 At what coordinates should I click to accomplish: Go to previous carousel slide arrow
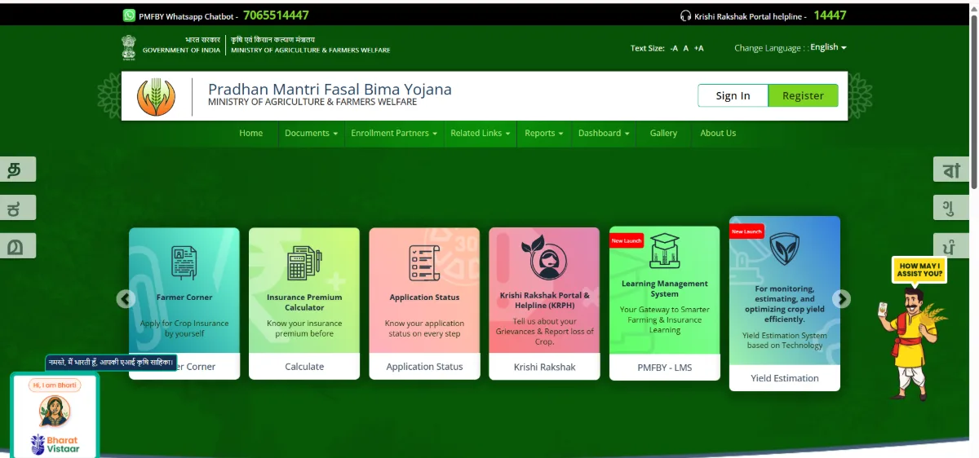coord(126,299)
